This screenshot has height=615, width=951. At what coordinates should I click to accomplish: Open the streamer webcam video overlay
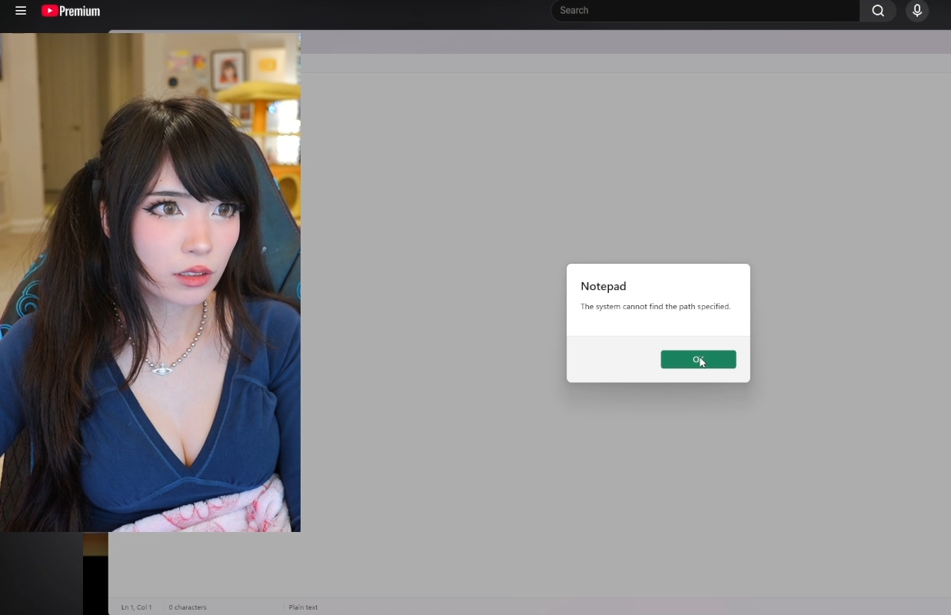(150, 282)
